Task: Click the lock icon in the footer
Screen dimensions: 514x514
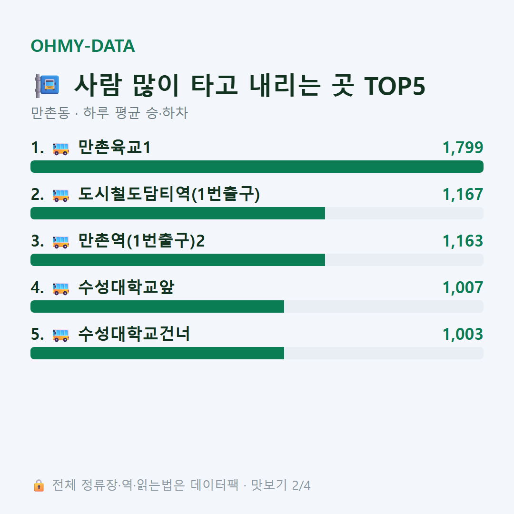Action: [x=39, y=485]
